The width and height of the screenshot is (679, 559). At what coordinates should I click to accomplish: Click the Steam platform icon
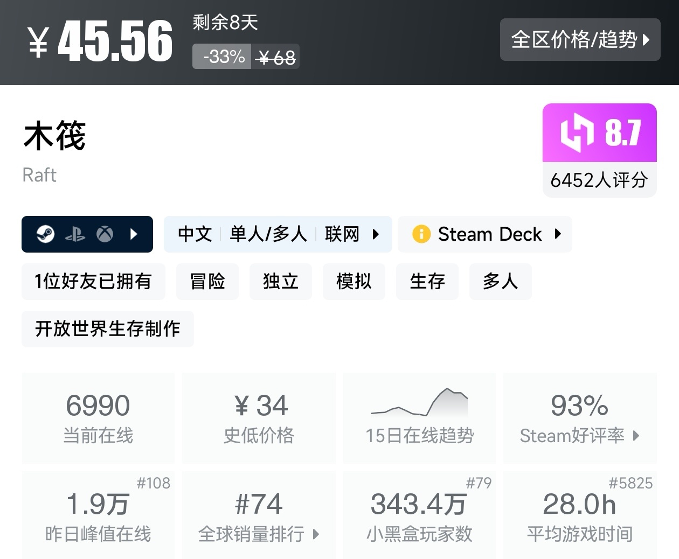[46, 234]
